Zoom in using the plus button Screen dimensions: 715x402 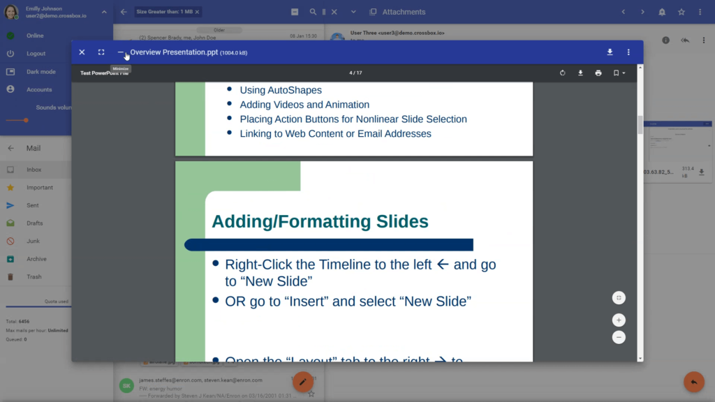pos(619,320)
